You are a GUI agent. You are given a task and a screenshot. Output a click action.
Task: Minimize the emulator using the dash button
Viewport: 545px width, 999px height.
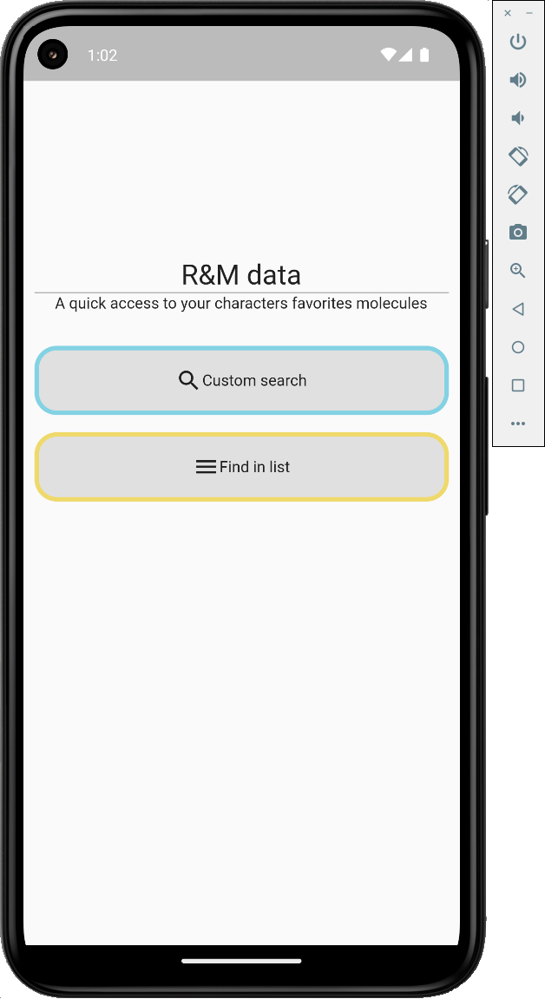(x=529, y=13)
